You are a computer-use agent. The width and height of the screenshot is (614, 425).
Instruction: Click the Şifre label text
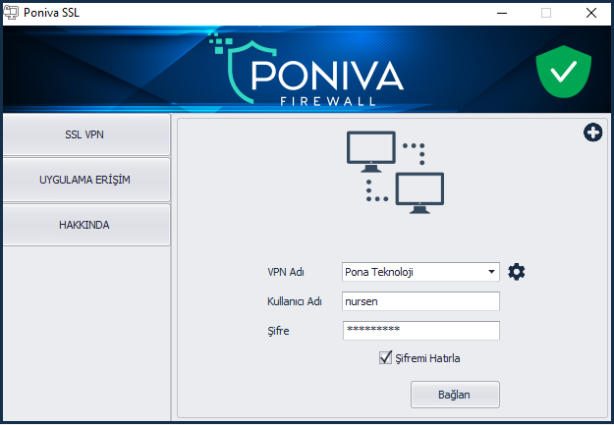coord(278,331)
